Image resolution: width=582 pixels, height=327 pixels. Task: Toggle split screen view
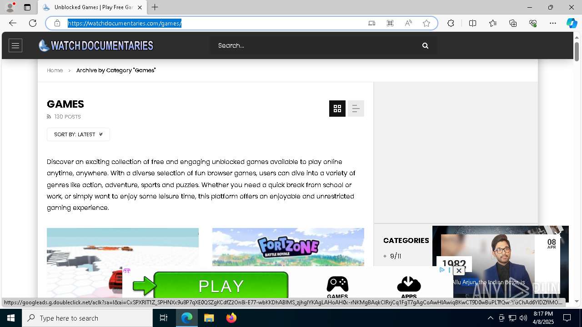[x=472, y=23]
